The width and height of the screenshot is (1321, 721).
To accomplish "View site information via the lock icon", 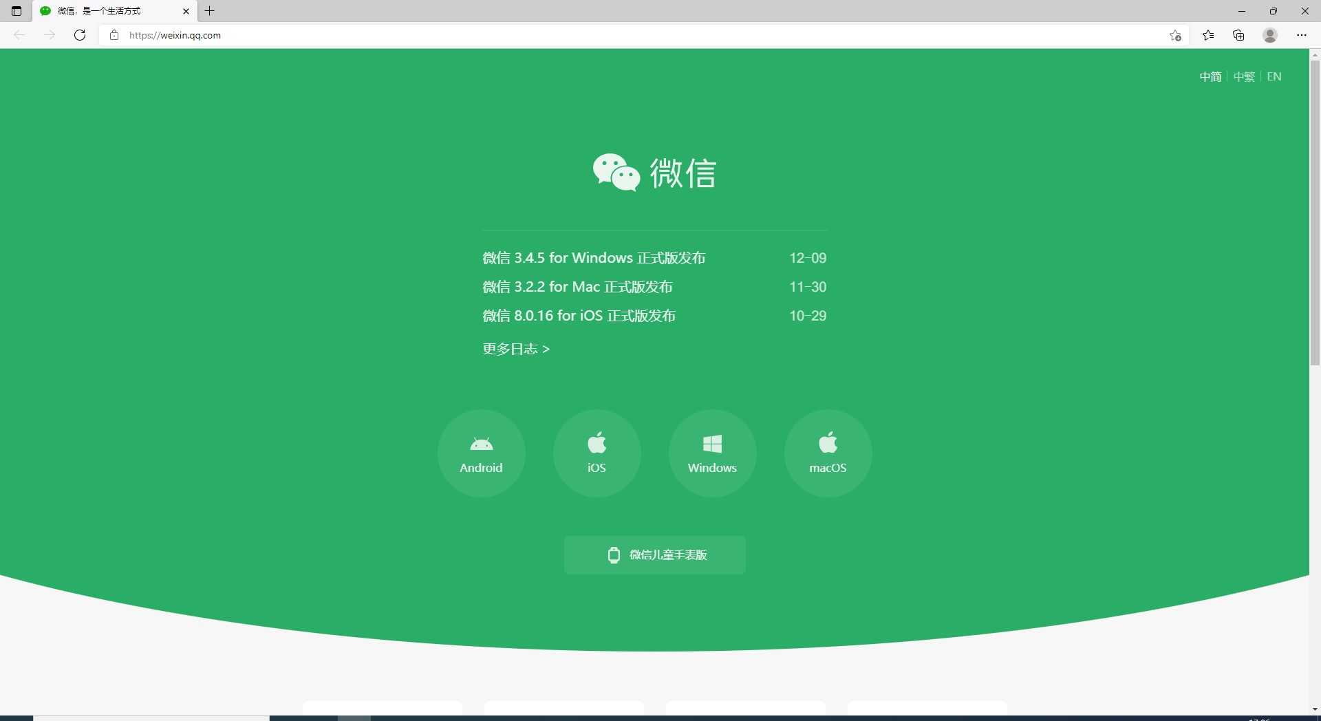I will [114, 35].
